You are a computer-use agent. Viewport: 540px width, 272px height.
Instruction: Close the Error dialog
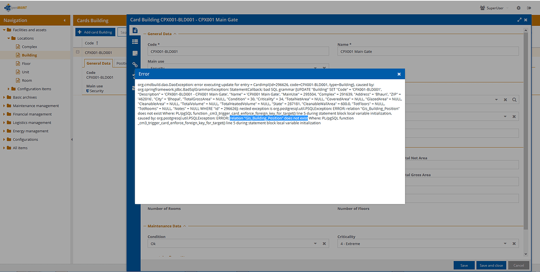coord(399,74)
